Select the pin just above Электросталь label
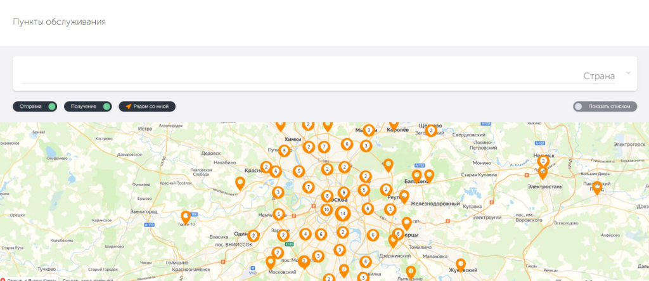This screenshot has width=649, height=281. click(x=543, y=173)
